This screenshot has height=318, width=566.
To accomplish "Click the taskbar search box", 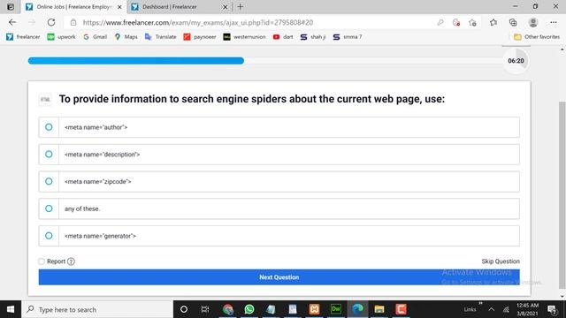I will 97,309.
